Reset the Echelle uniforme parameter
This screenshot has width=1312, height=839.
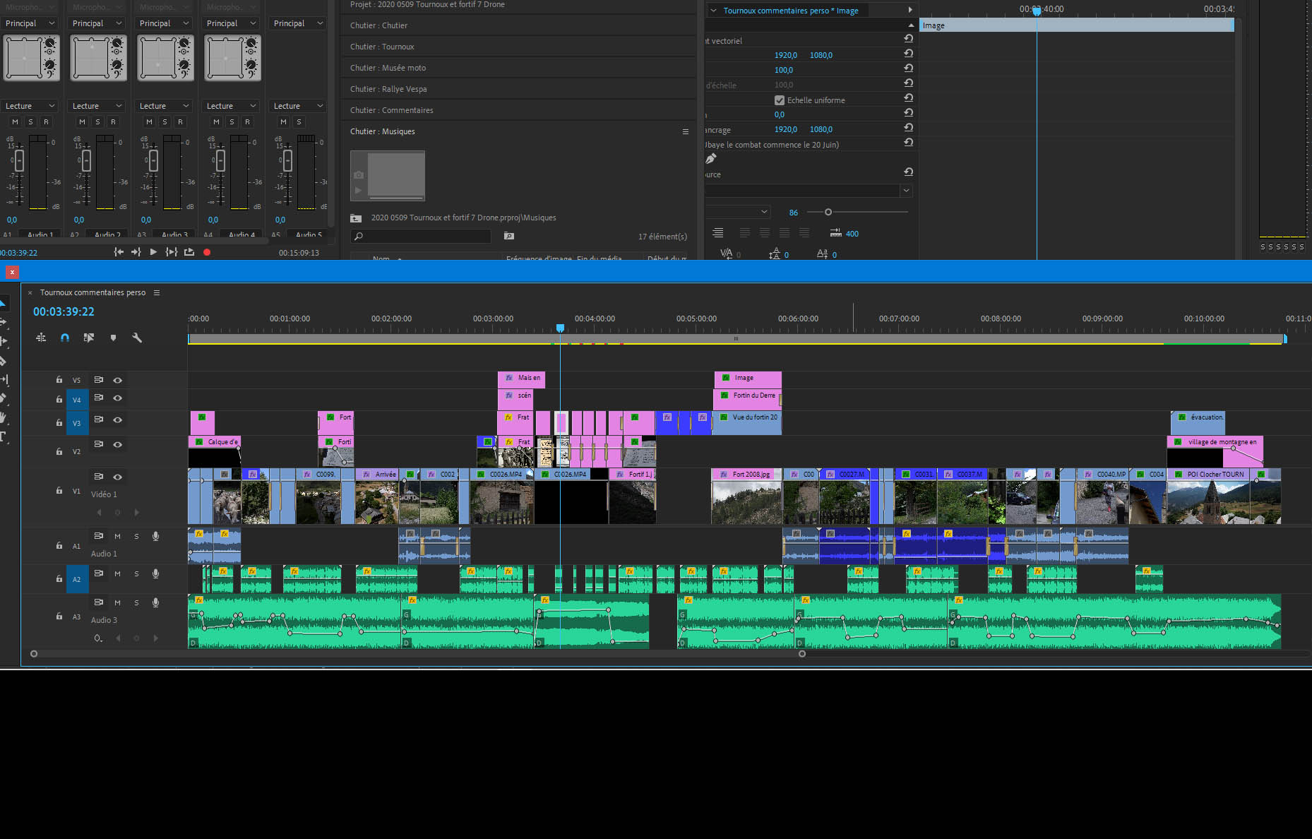point(908,99)
